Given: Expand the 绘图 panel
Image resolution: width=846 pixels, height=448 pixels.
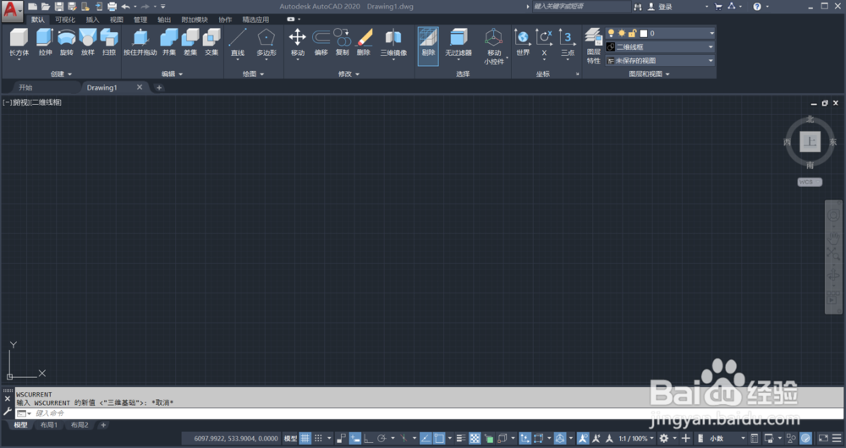Looking at the screenshot, I should (253, 74).
